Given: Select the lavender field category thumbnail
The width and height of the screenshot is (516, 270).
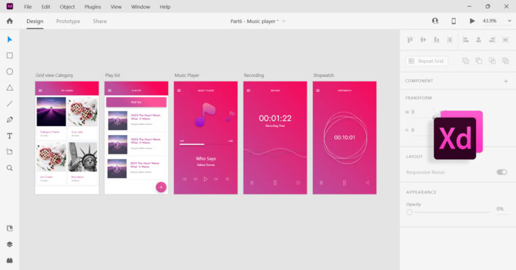Looking at the screenshot, I should click(x=51, y=111).
